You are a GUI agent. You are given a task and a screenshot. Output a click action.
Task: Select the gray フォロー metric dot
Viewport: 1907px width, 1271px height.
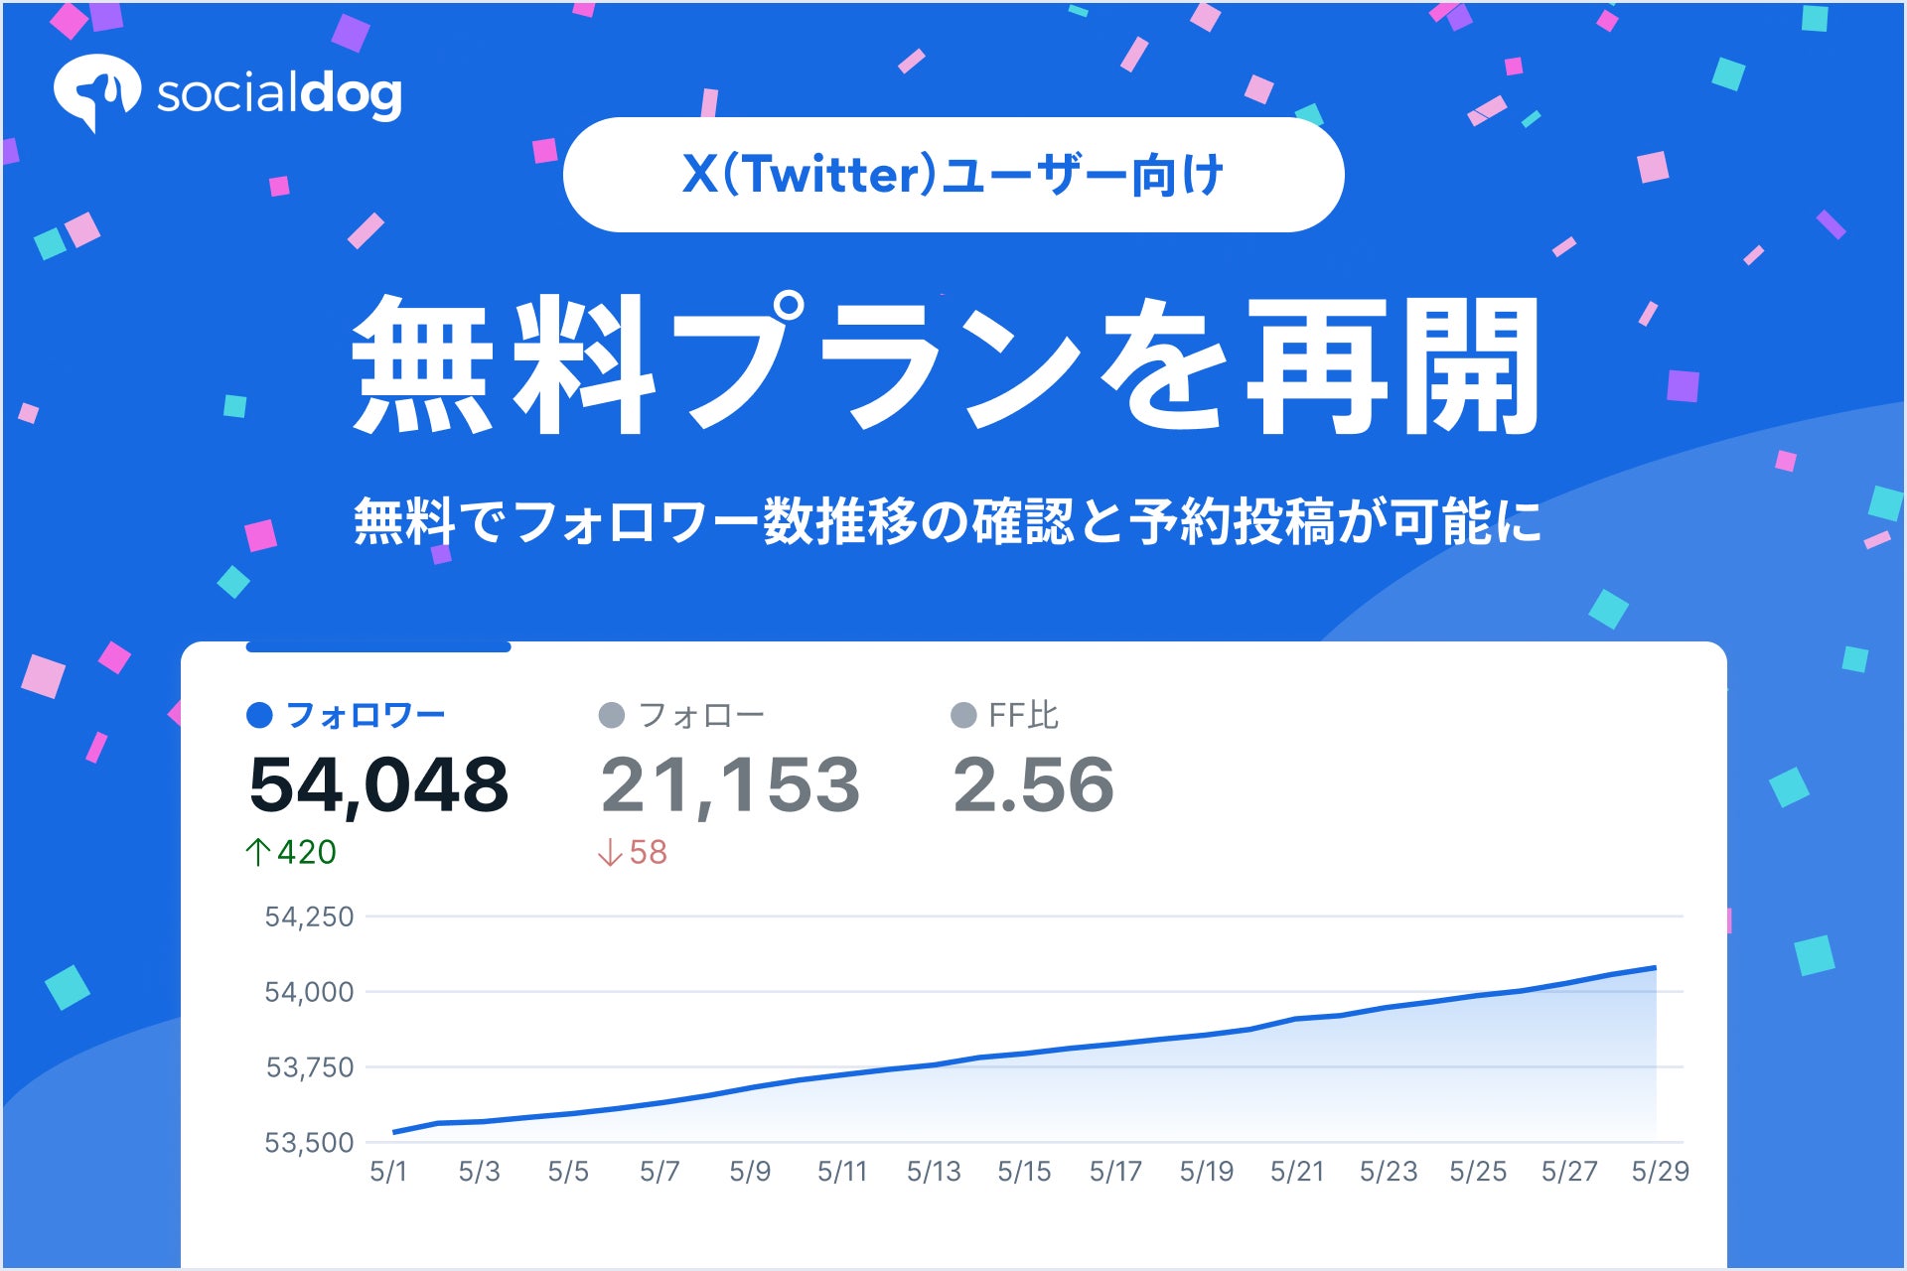tap(612, 715)
